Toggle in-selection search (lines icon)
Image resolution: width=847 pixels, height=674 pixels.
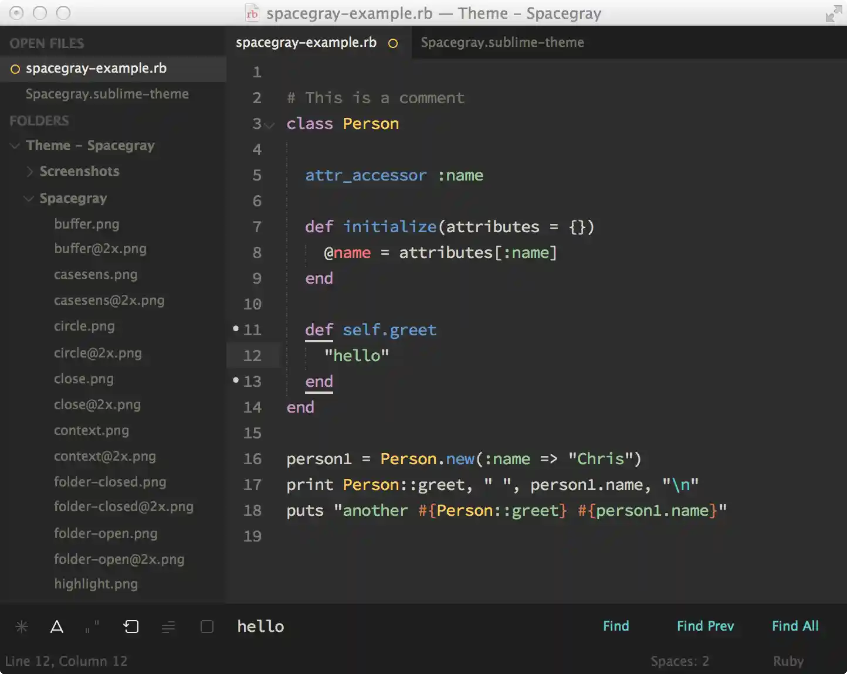point(168,627)
